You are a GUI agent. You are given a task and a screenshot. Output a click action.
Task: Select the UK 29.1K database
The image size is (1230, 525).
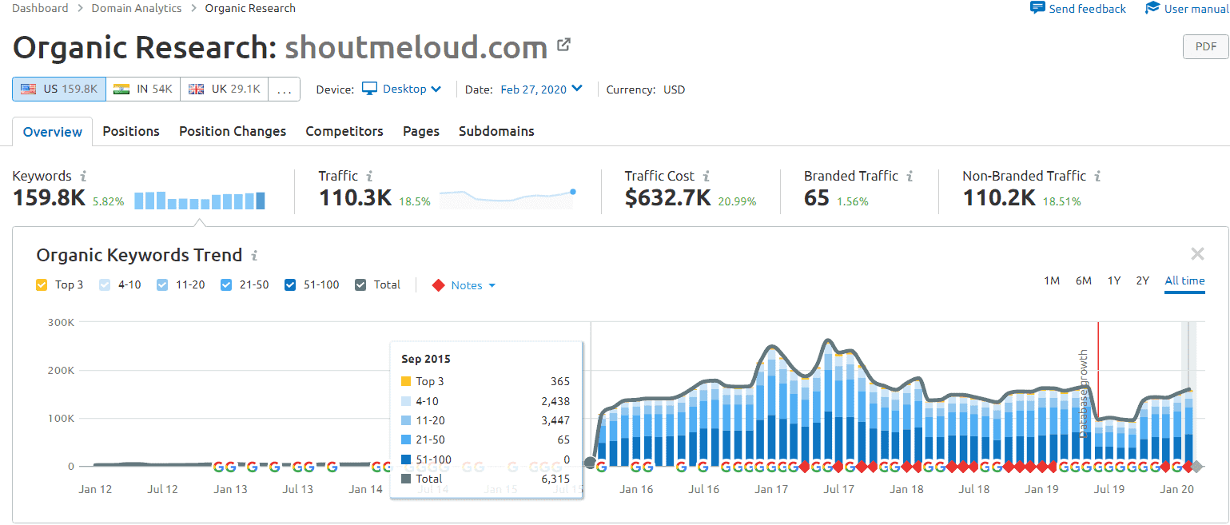coord(225,89)
